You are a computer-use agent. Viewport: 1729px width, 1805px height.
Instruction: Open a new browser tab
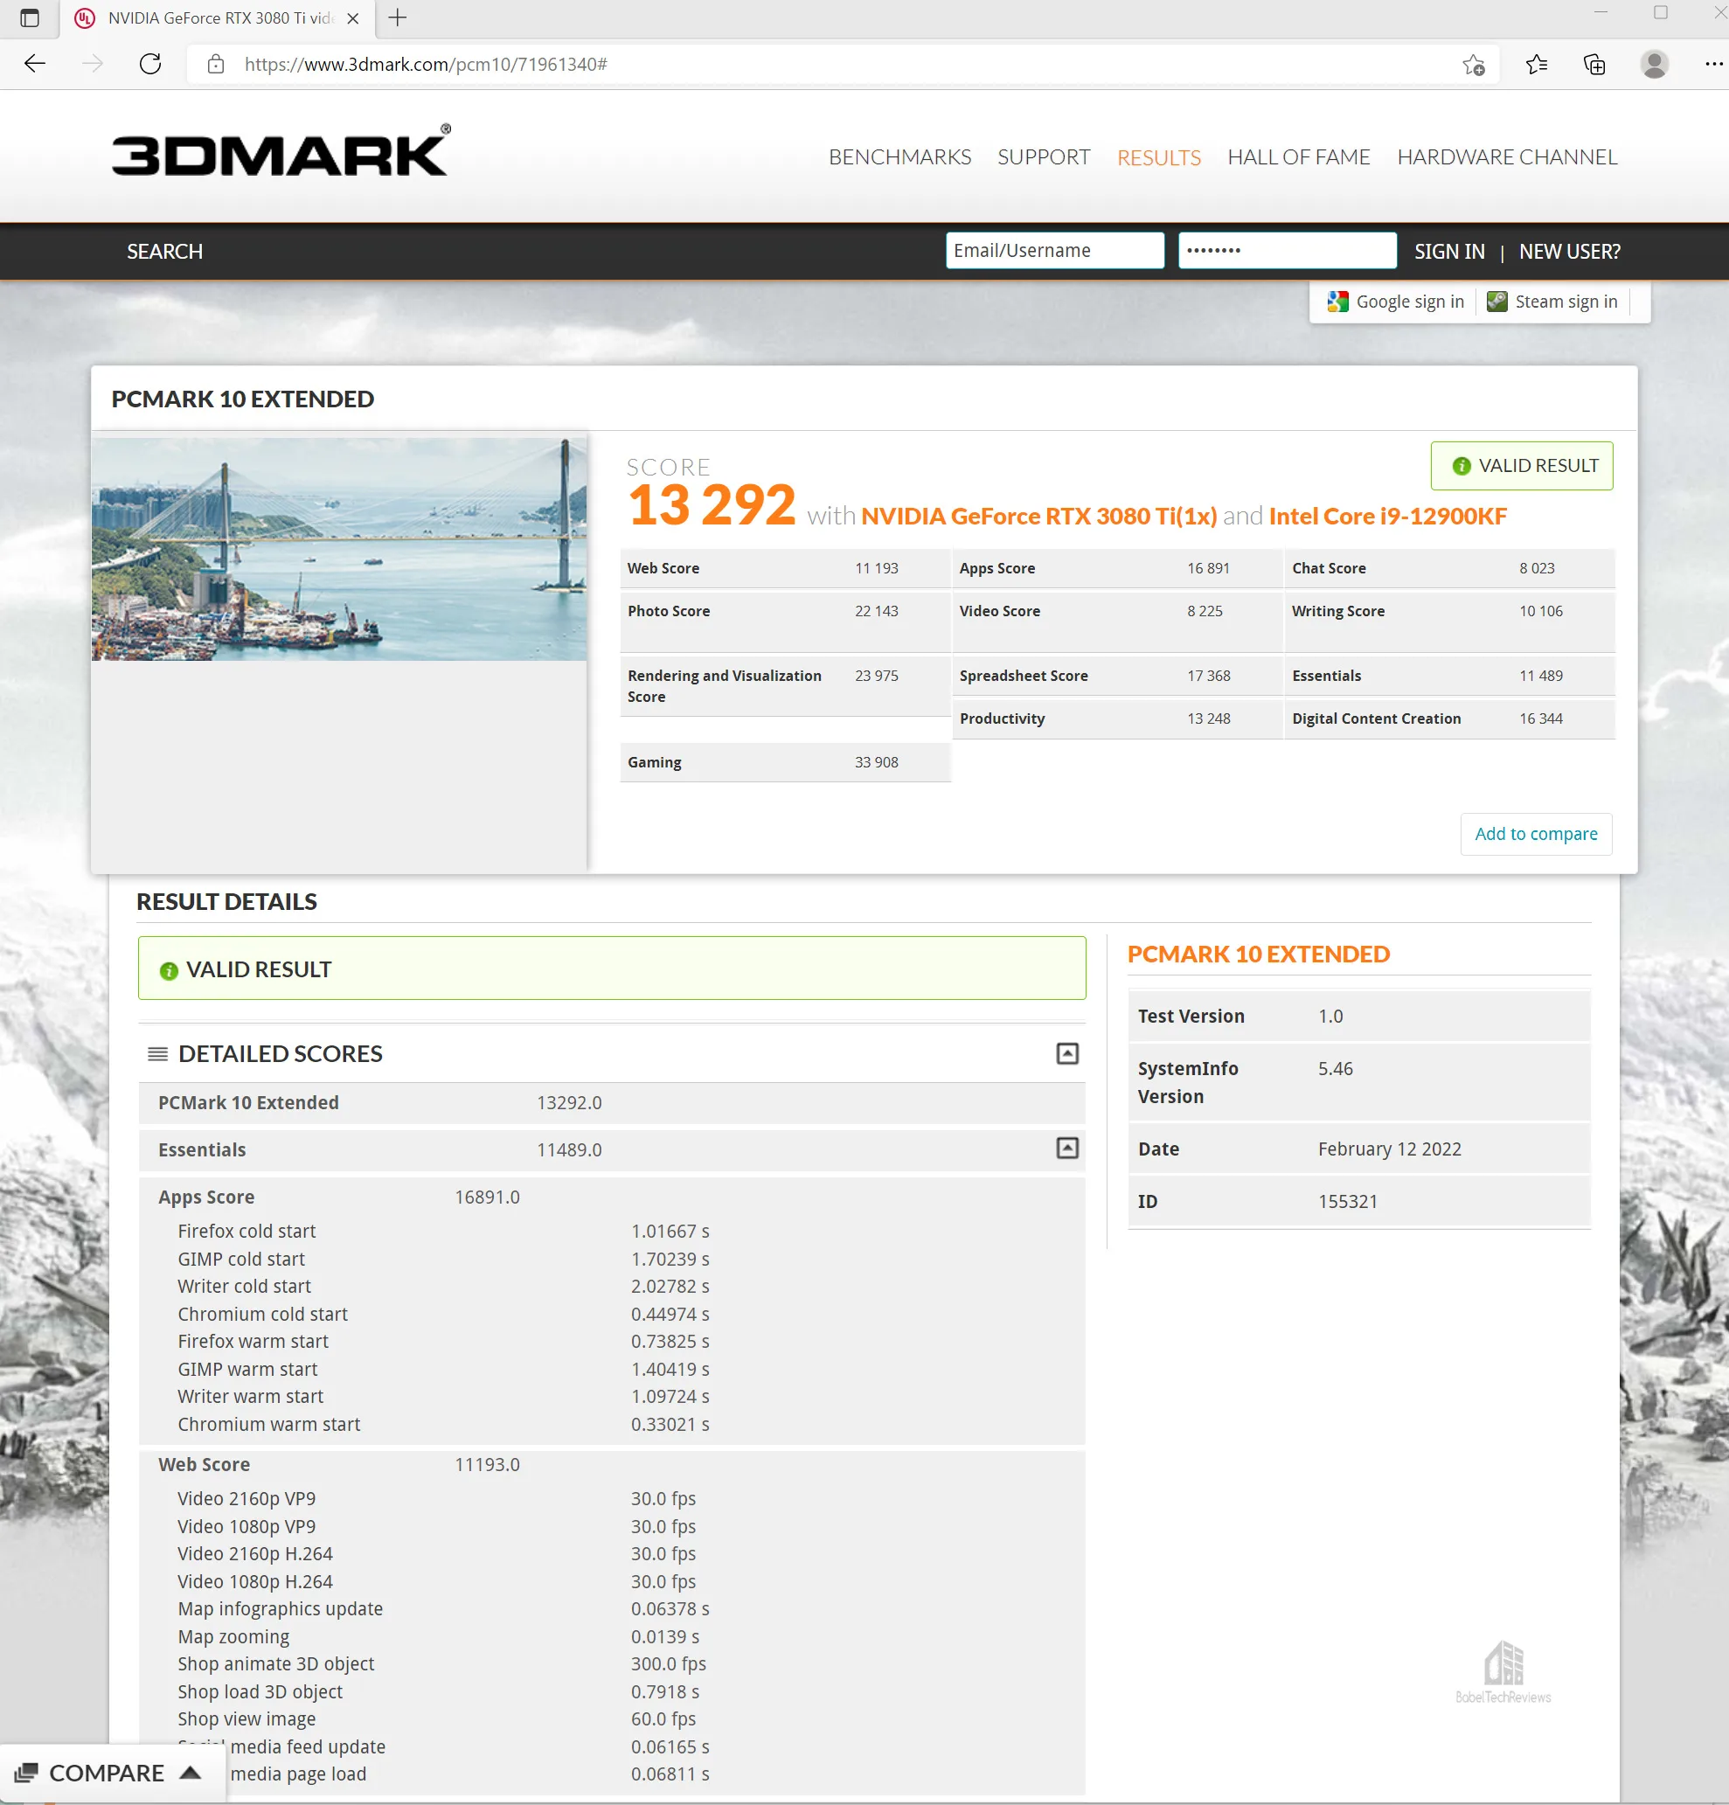point(397,17)
